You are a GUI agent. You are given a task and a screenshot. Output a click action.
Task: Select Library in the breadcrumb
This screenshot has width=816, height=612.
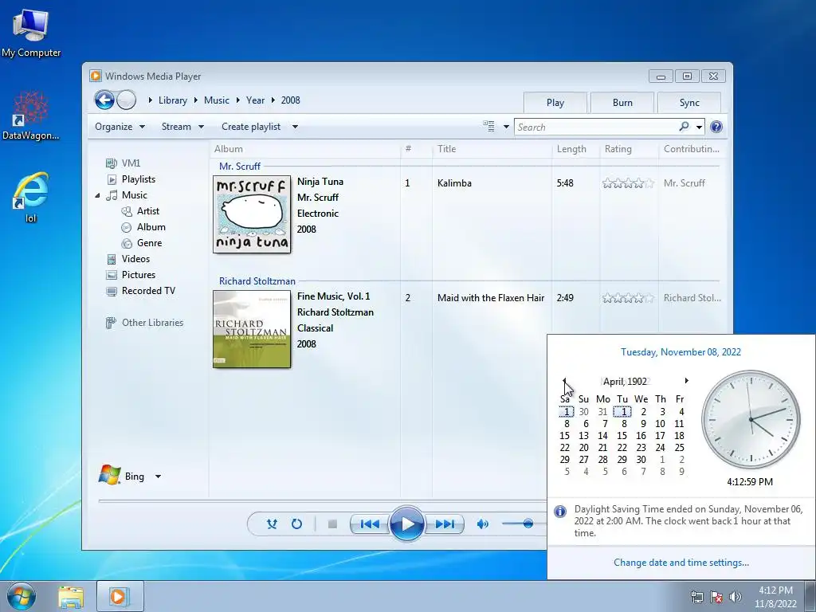[x=173, y=100]
